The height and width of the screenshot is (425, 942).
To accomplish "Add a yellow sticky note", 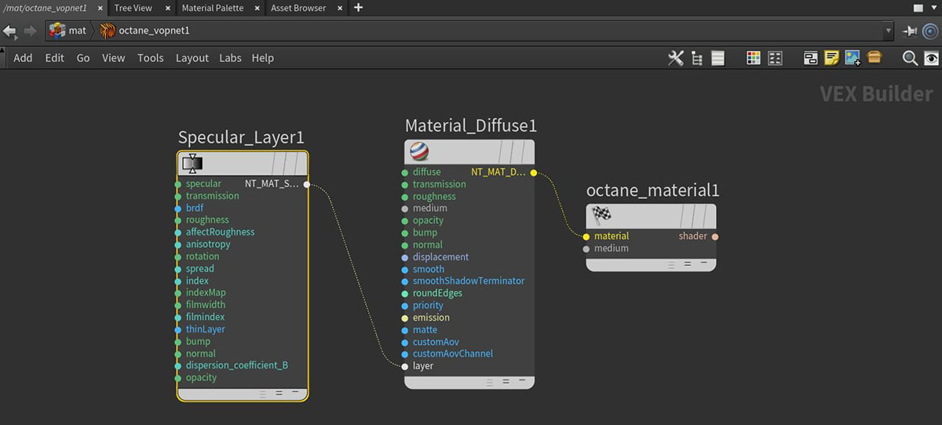I will pyautogui.click(x=832, y=58).
